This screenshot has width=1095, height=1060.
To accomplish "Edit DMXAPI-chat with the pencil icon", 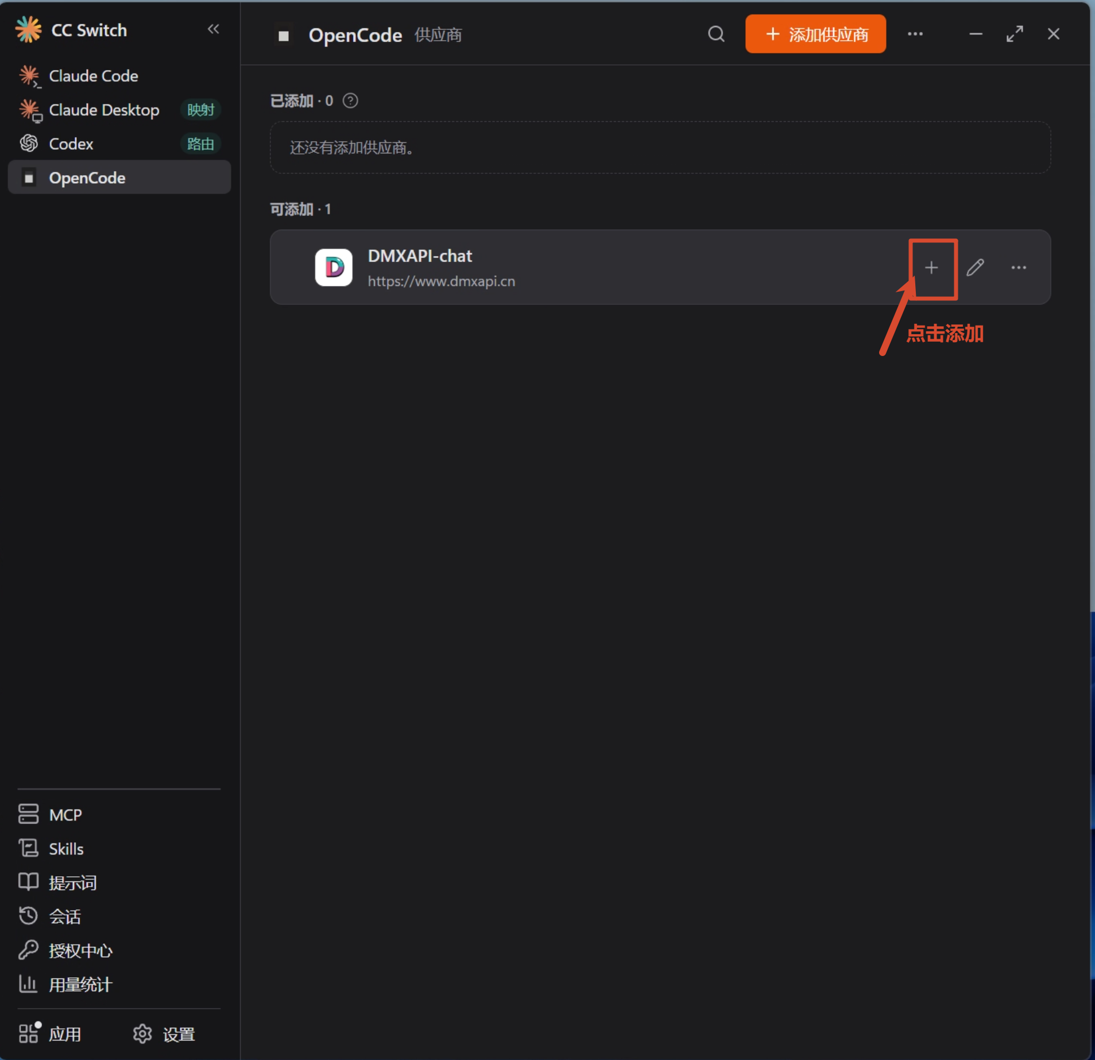I will (975, 268).
